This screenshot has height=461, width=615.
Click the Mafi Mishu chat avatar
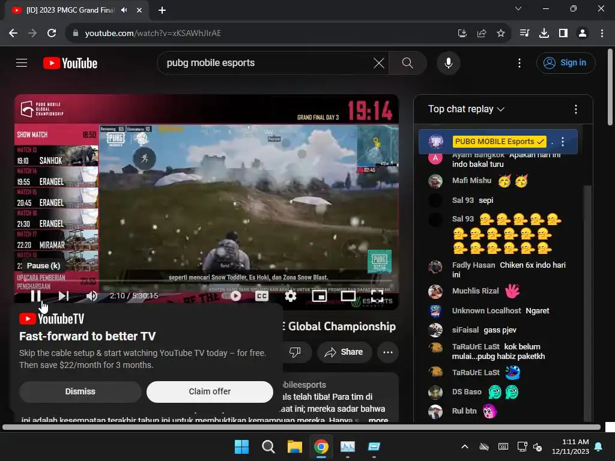click(x=435, y=181)
